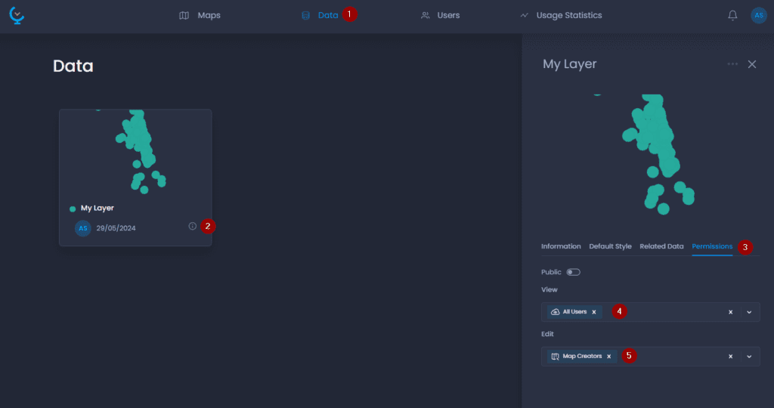This screenshot has width=774, height=408.
Task: Click the My Layer panel heading
Action: tap(570, 64)
